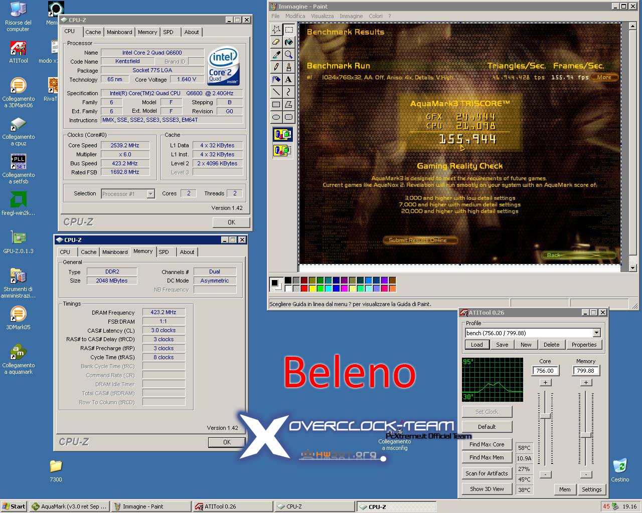
Task: Click the Mem button in ATITool
Action: point(565,489)
